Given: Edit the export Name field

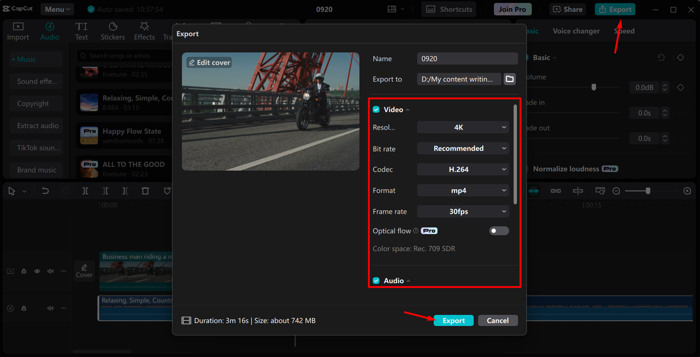Looking at the screenshot, I should pyautogui.click(x=467, y=58).
